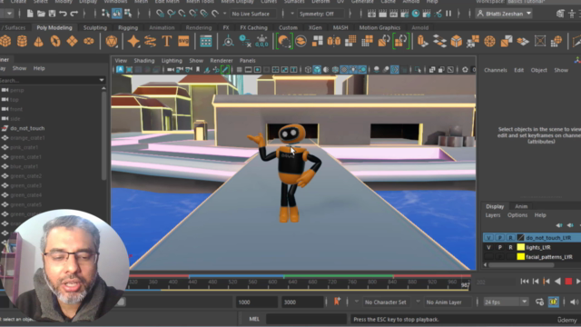Image resolution: width=581 pixels, height=327 pixels.
Task: Click the MEL script language button
Action: (254, 319)
